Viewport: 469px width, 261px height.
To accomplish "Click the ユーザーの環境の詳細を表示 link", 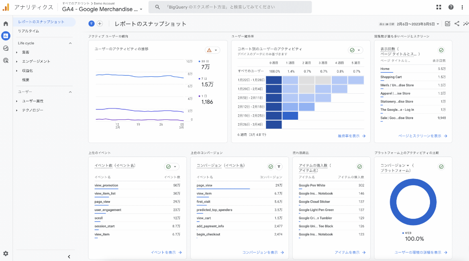I will tap(421, 252).
